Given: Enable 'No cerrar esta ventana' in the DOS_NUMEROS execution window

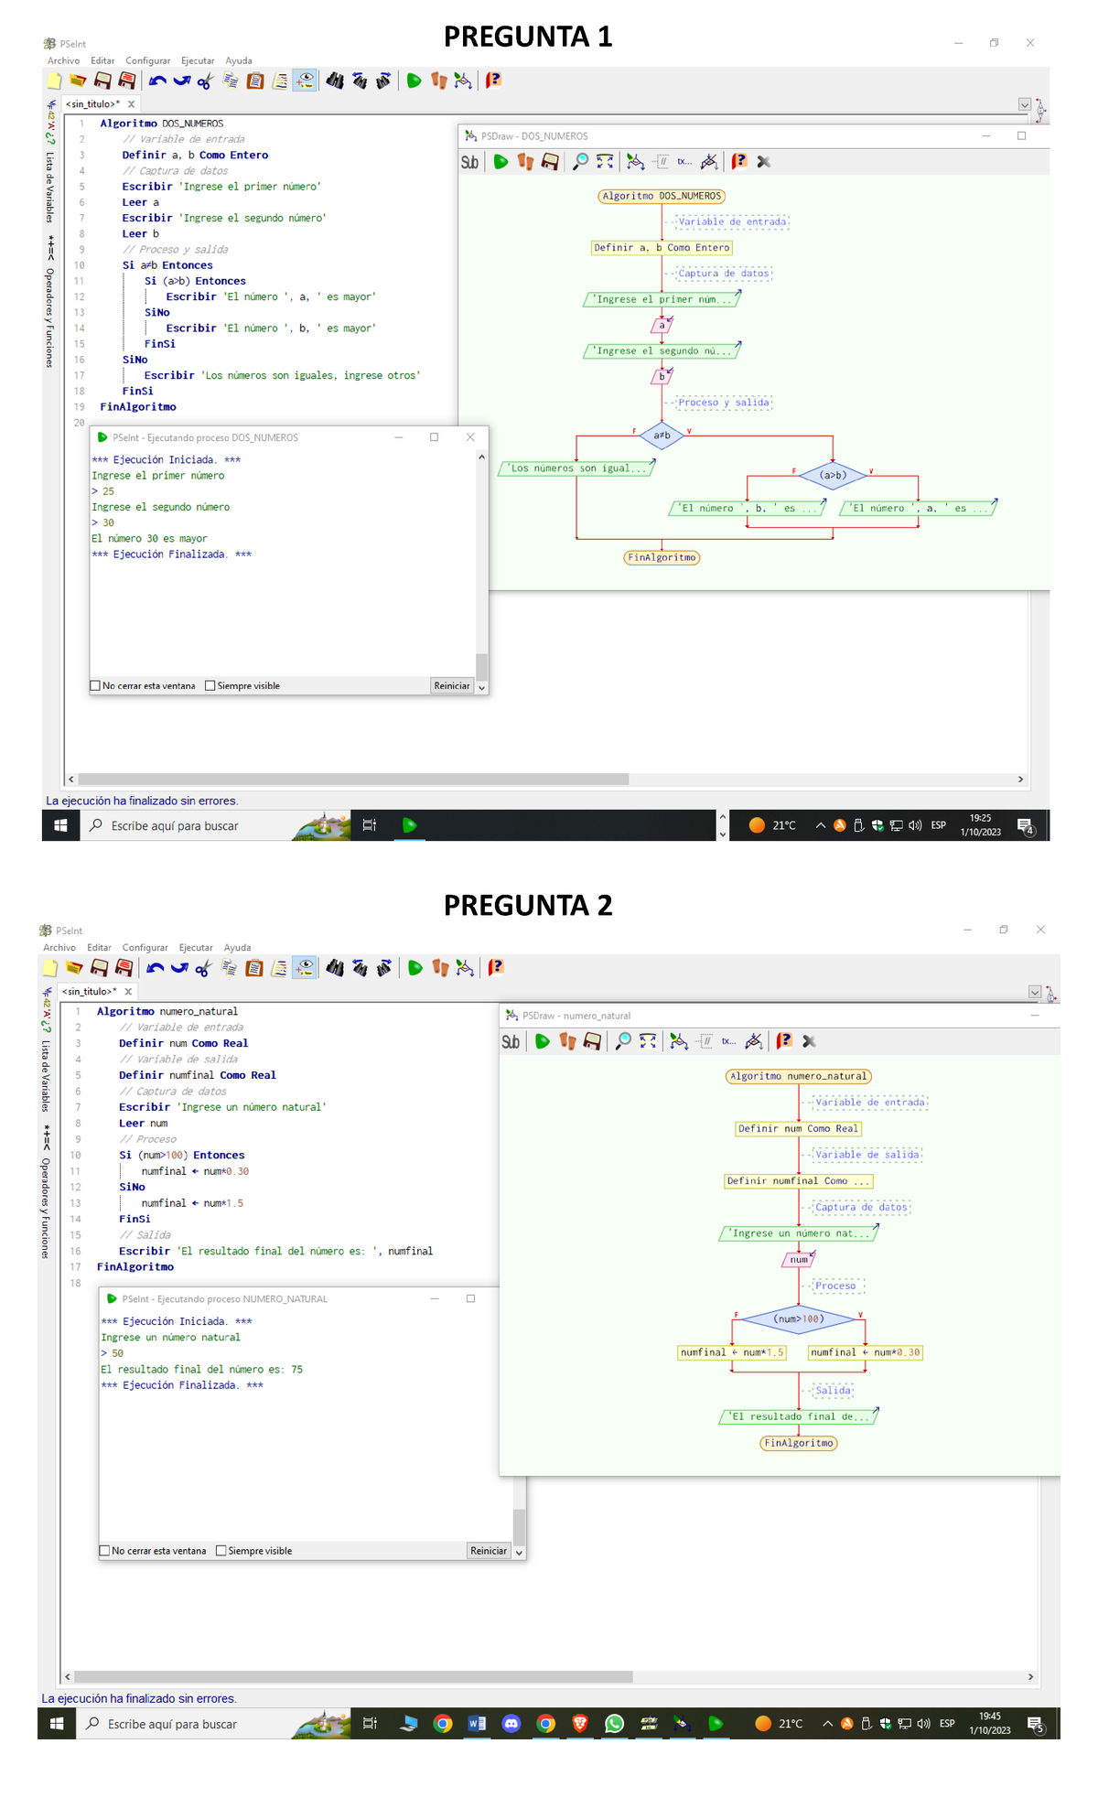Looking at the screenshot, I should tap(96, 685).
